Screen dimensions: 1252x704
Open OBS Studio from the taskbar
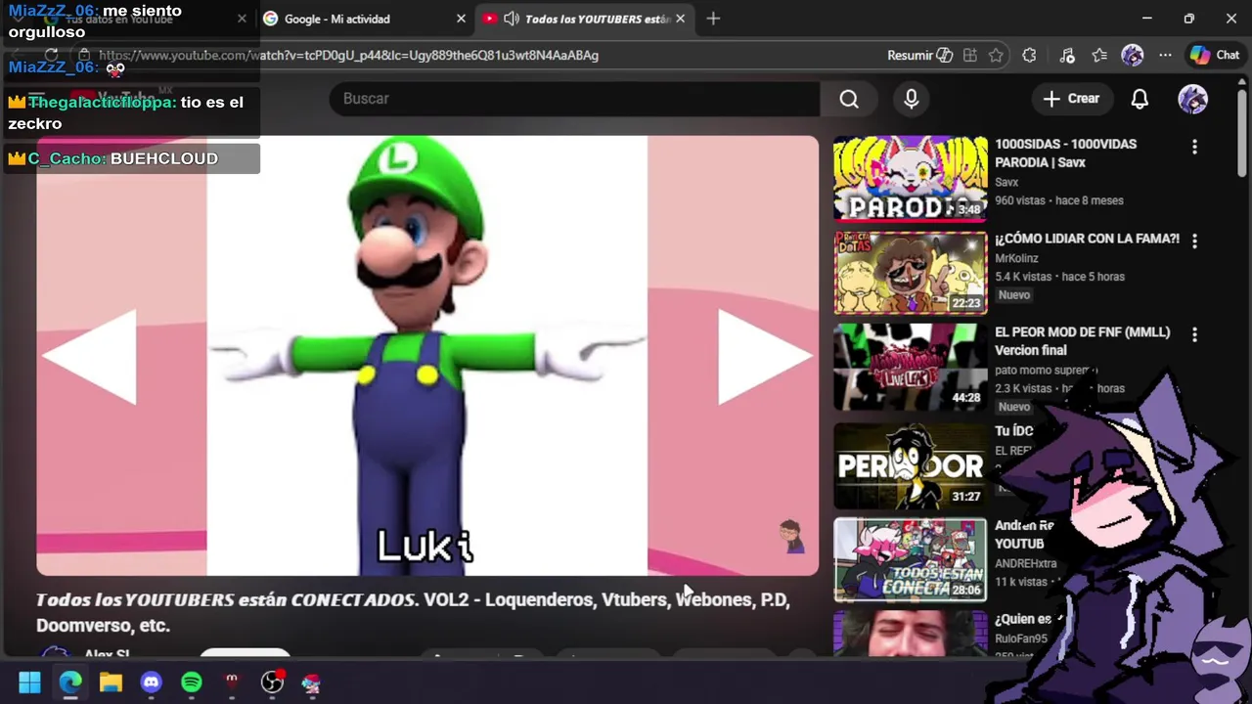click(272, 682)
